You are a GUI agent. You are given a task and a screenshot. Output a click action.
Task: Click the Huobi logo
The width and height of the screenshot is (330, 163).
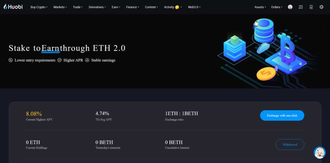tap(13, 7)
